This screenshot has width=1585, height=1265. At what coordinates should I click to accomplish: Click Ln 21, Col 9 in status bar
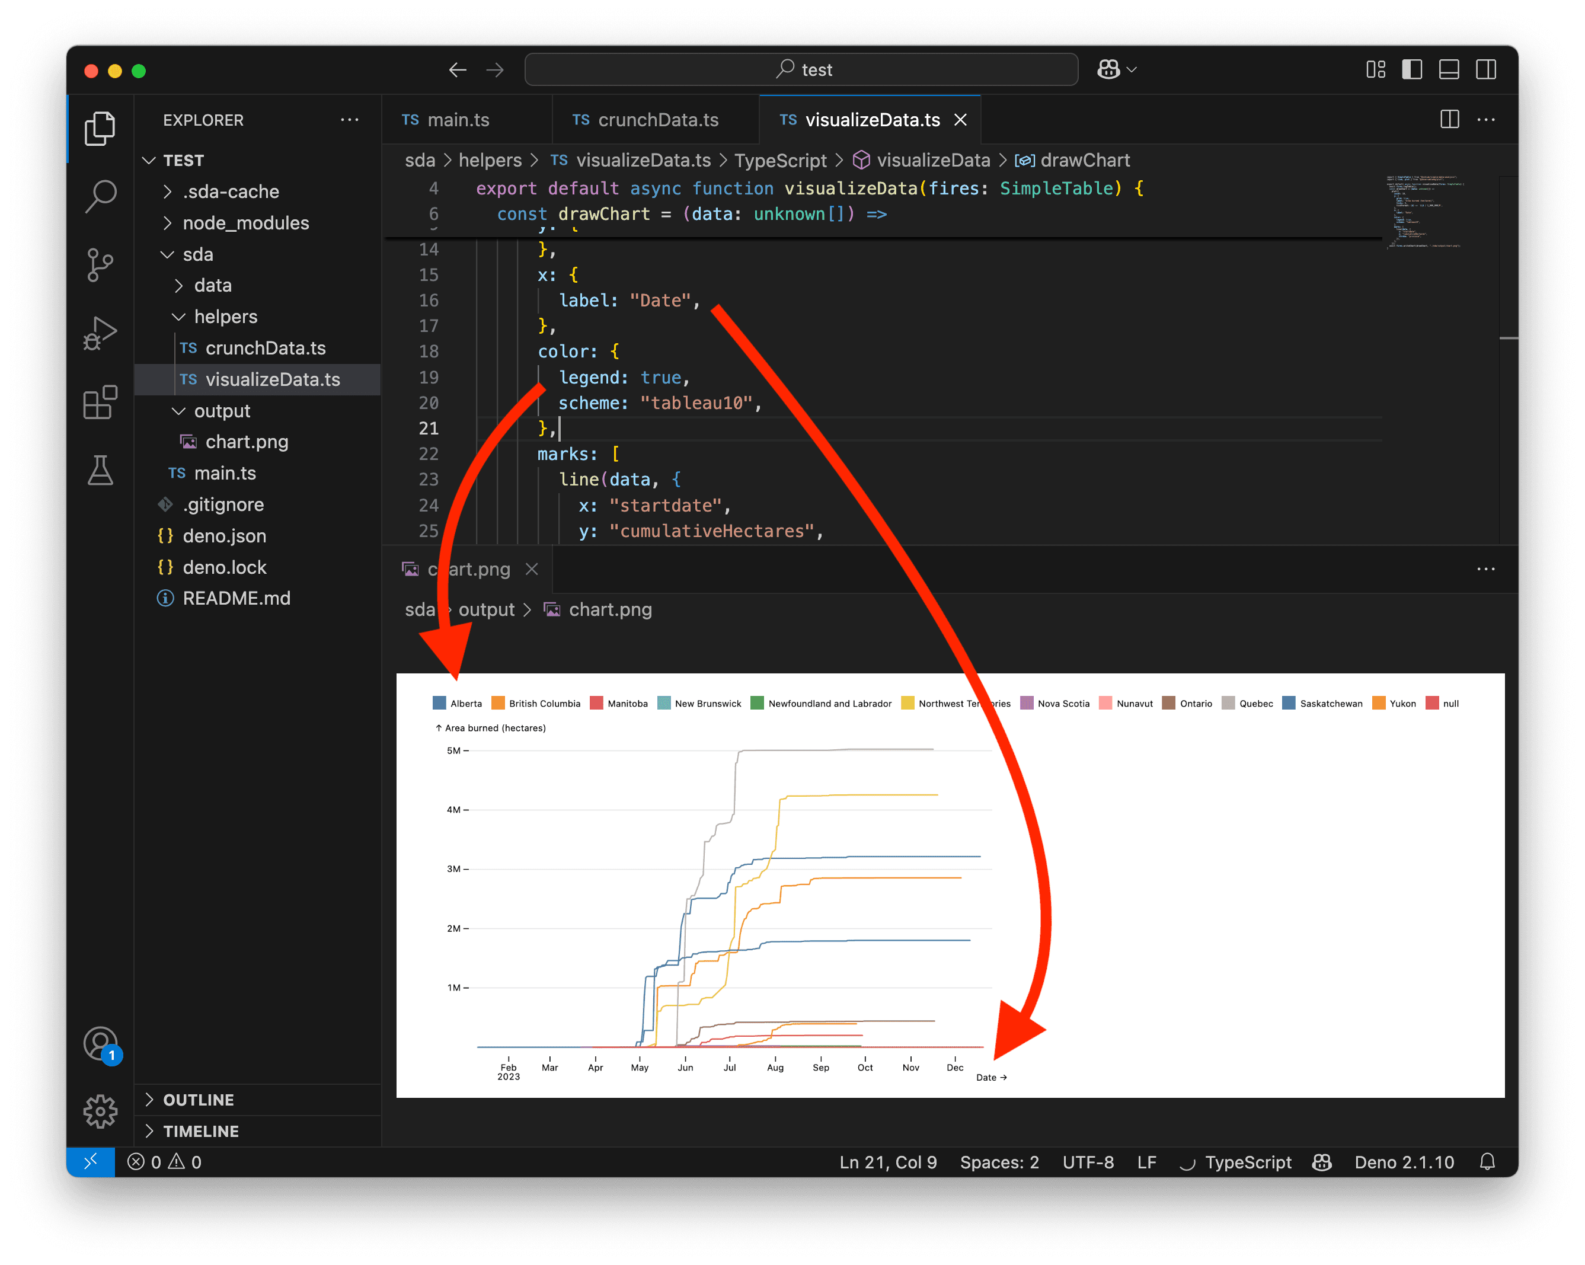[x=887, y=1161]
